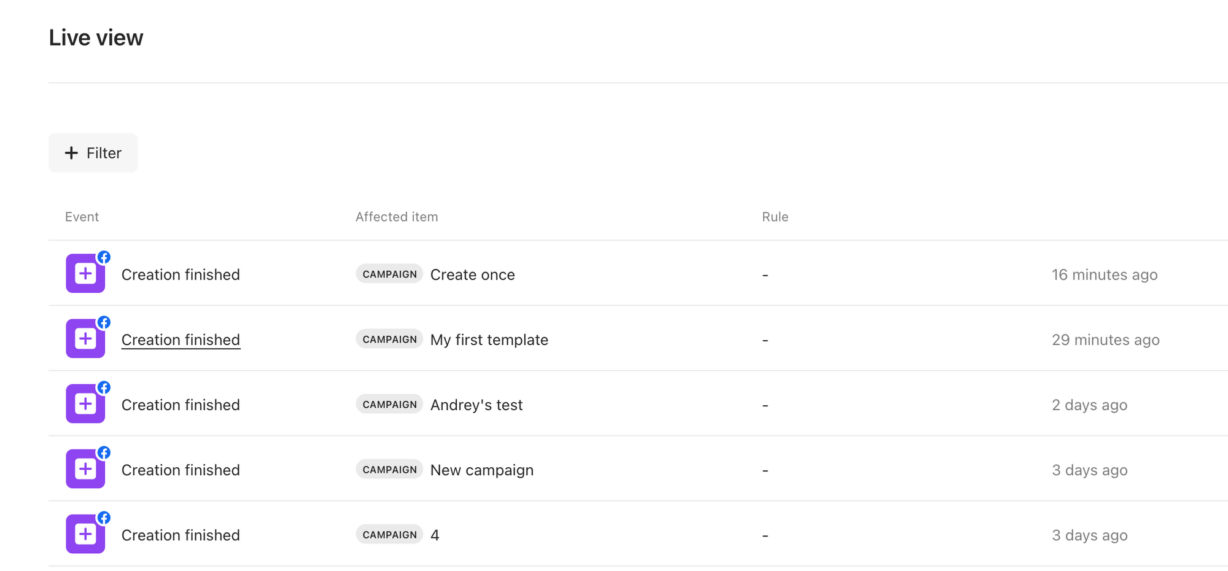Click Facebook badge on New campaign row
This screenshot has width=1228, height=571.
[104, 453]
